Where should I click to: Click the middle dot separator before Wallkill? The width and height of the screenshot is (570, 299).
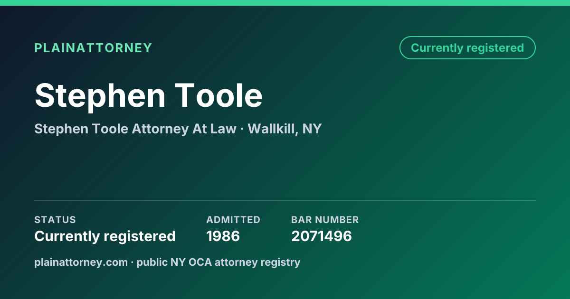[242, 129]
